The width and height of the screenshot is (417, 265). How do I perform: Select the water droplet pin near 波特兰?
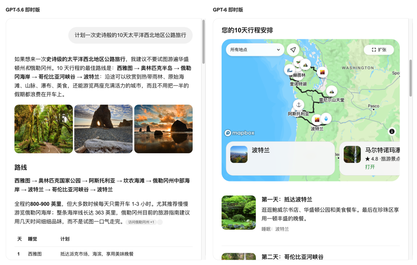[x=326, y=119]
